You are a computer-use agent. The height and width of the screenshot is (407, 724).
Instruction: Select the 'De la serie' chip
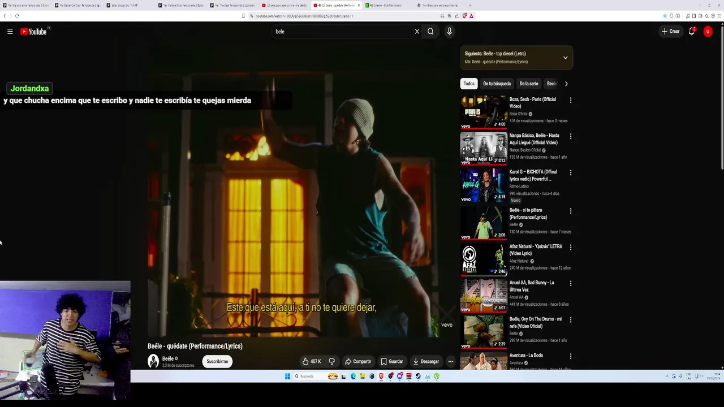pos(529,84)
